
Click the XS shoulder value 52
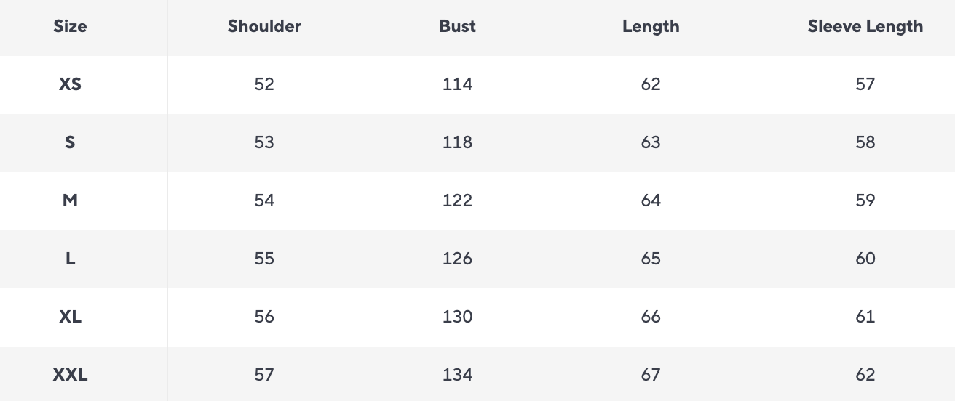coord(264,84)
